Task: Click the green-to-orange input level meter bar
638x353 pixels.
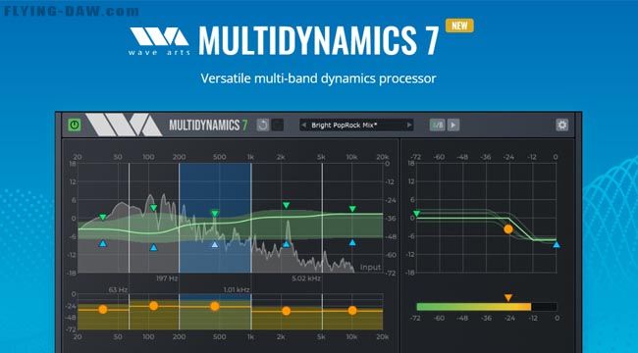Action: coord(487,307)
